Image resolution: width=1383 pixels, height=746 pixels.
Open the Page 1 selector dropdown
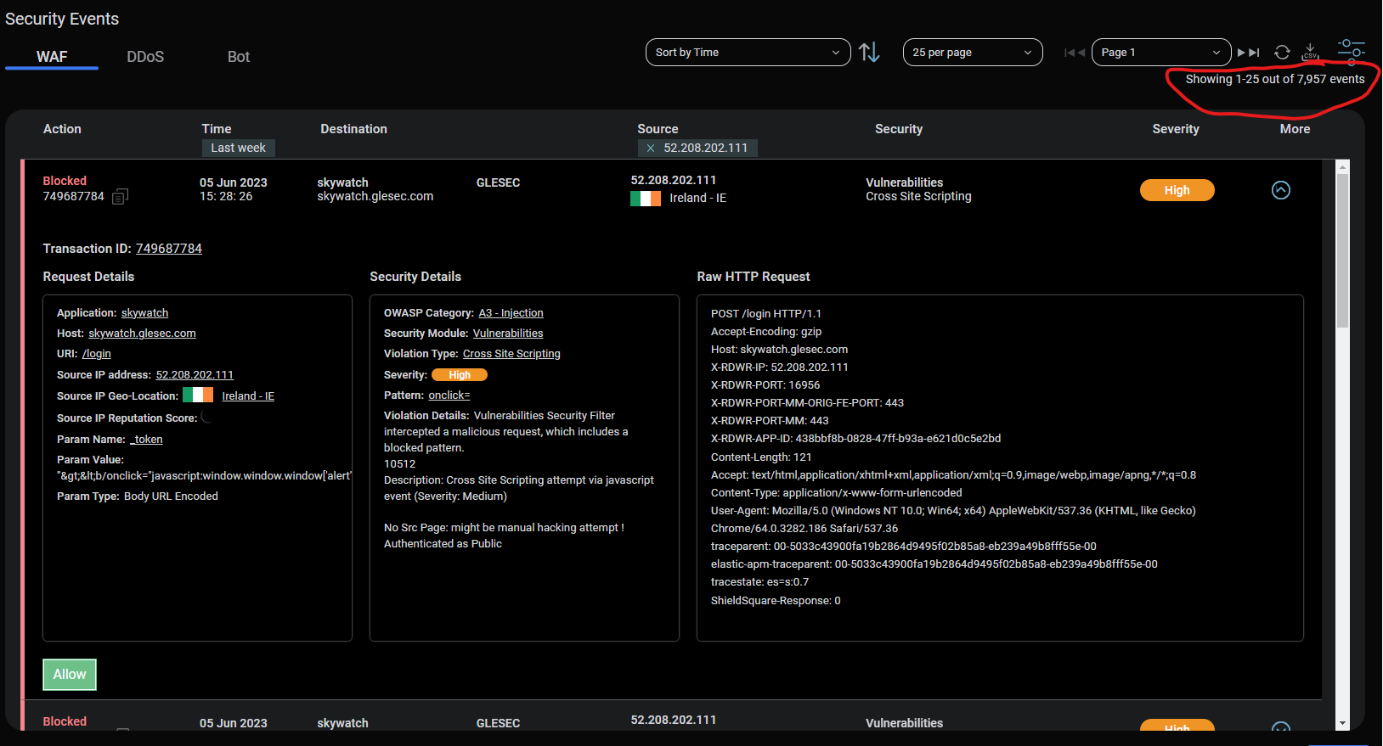(x=1161, y=53)
